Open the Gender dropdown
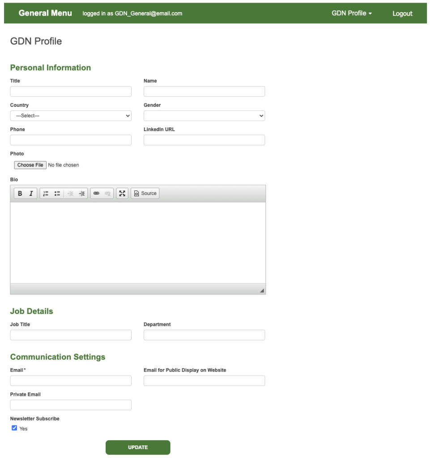This screenshot has width=431, height=458. (x=204, y=116)
